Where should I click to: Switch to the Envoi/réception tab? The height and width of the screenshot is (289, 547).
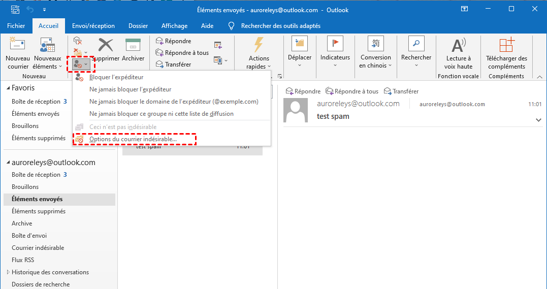point(93,26)
